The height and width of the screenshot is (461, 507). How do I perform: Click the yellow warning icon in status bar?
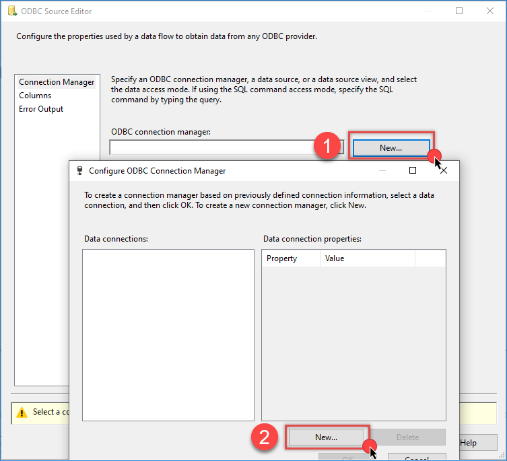22,413
